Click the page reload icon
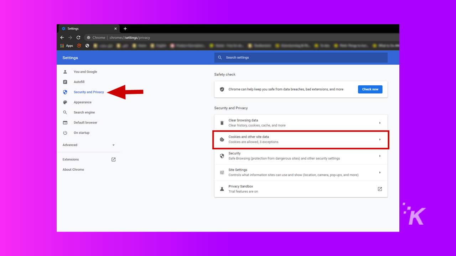Screen dimensions: 456x256 click(78, 37)
